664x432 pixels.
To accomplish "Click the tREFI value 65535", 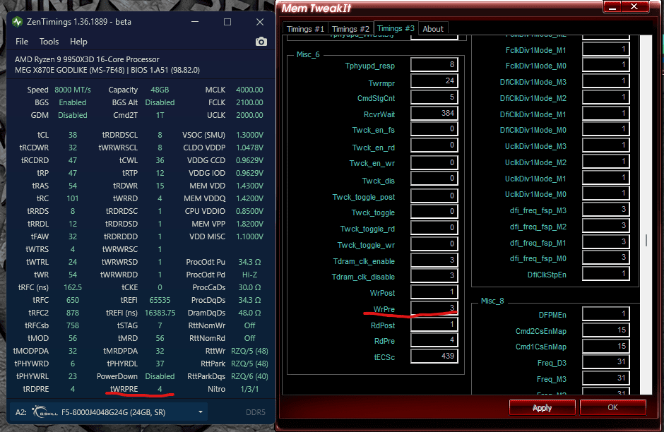I will point(160,300).
